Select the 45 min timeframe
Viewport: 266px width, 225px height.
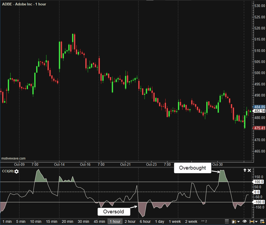[99, 221]
